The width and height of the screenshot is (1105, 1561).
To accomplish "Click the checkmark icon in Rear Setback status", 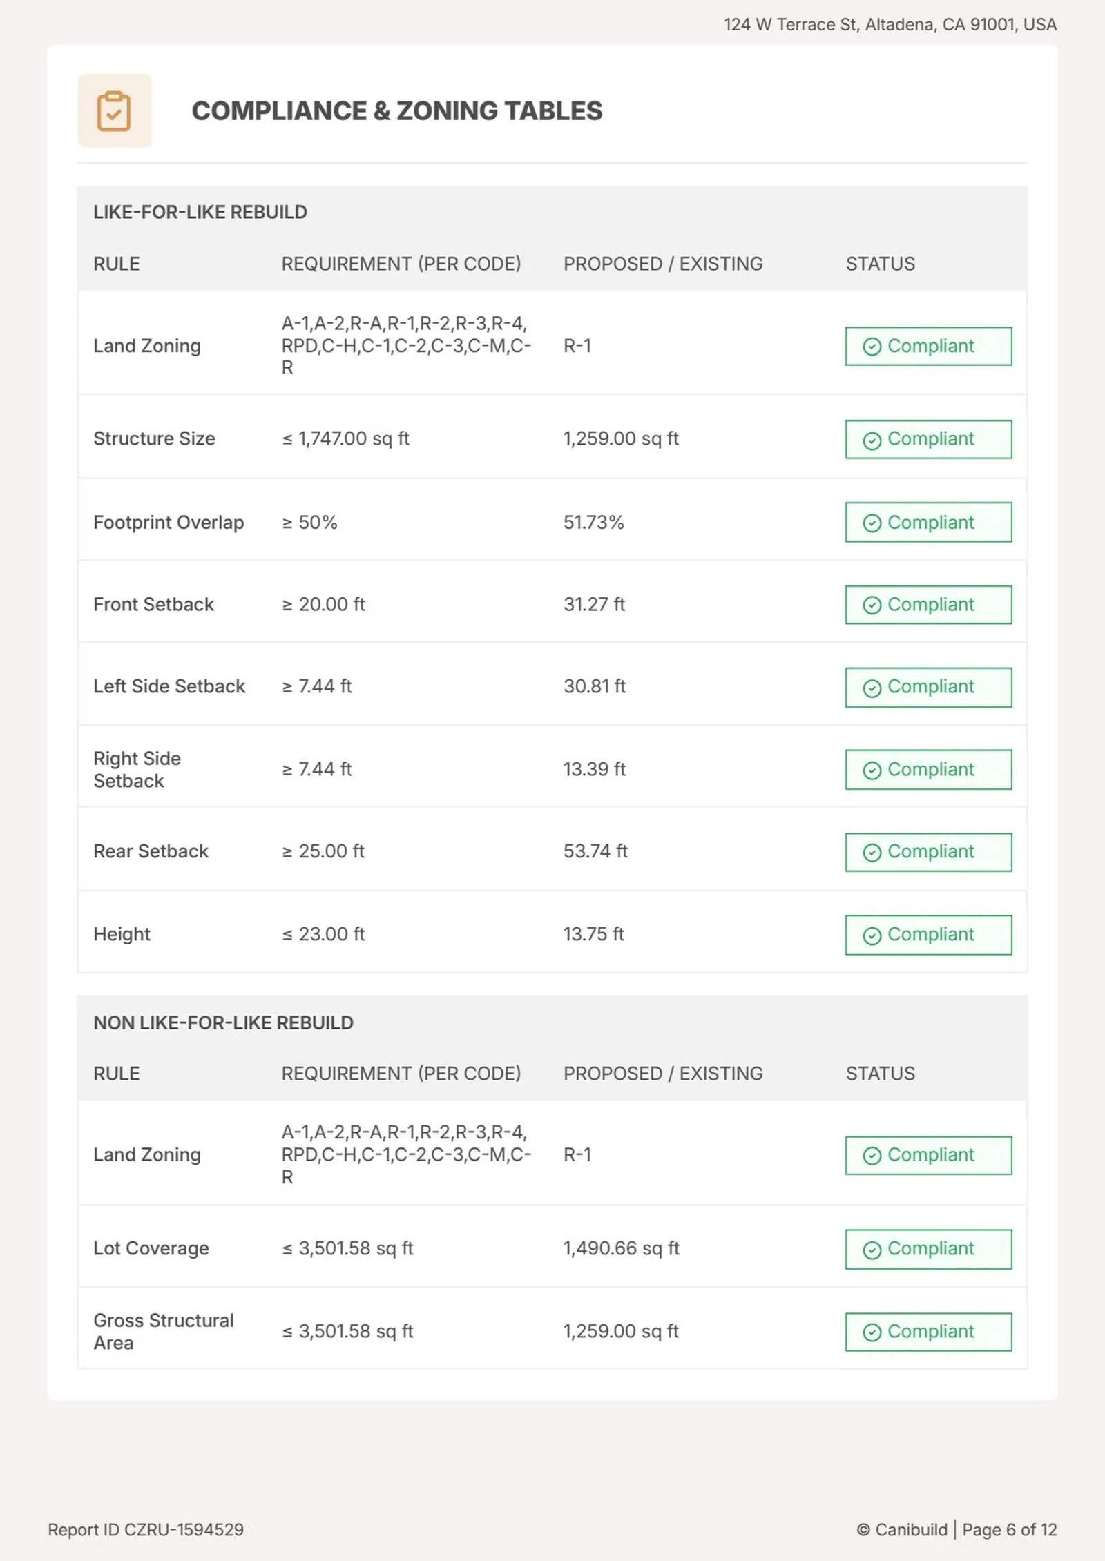I will click(872, 853).
